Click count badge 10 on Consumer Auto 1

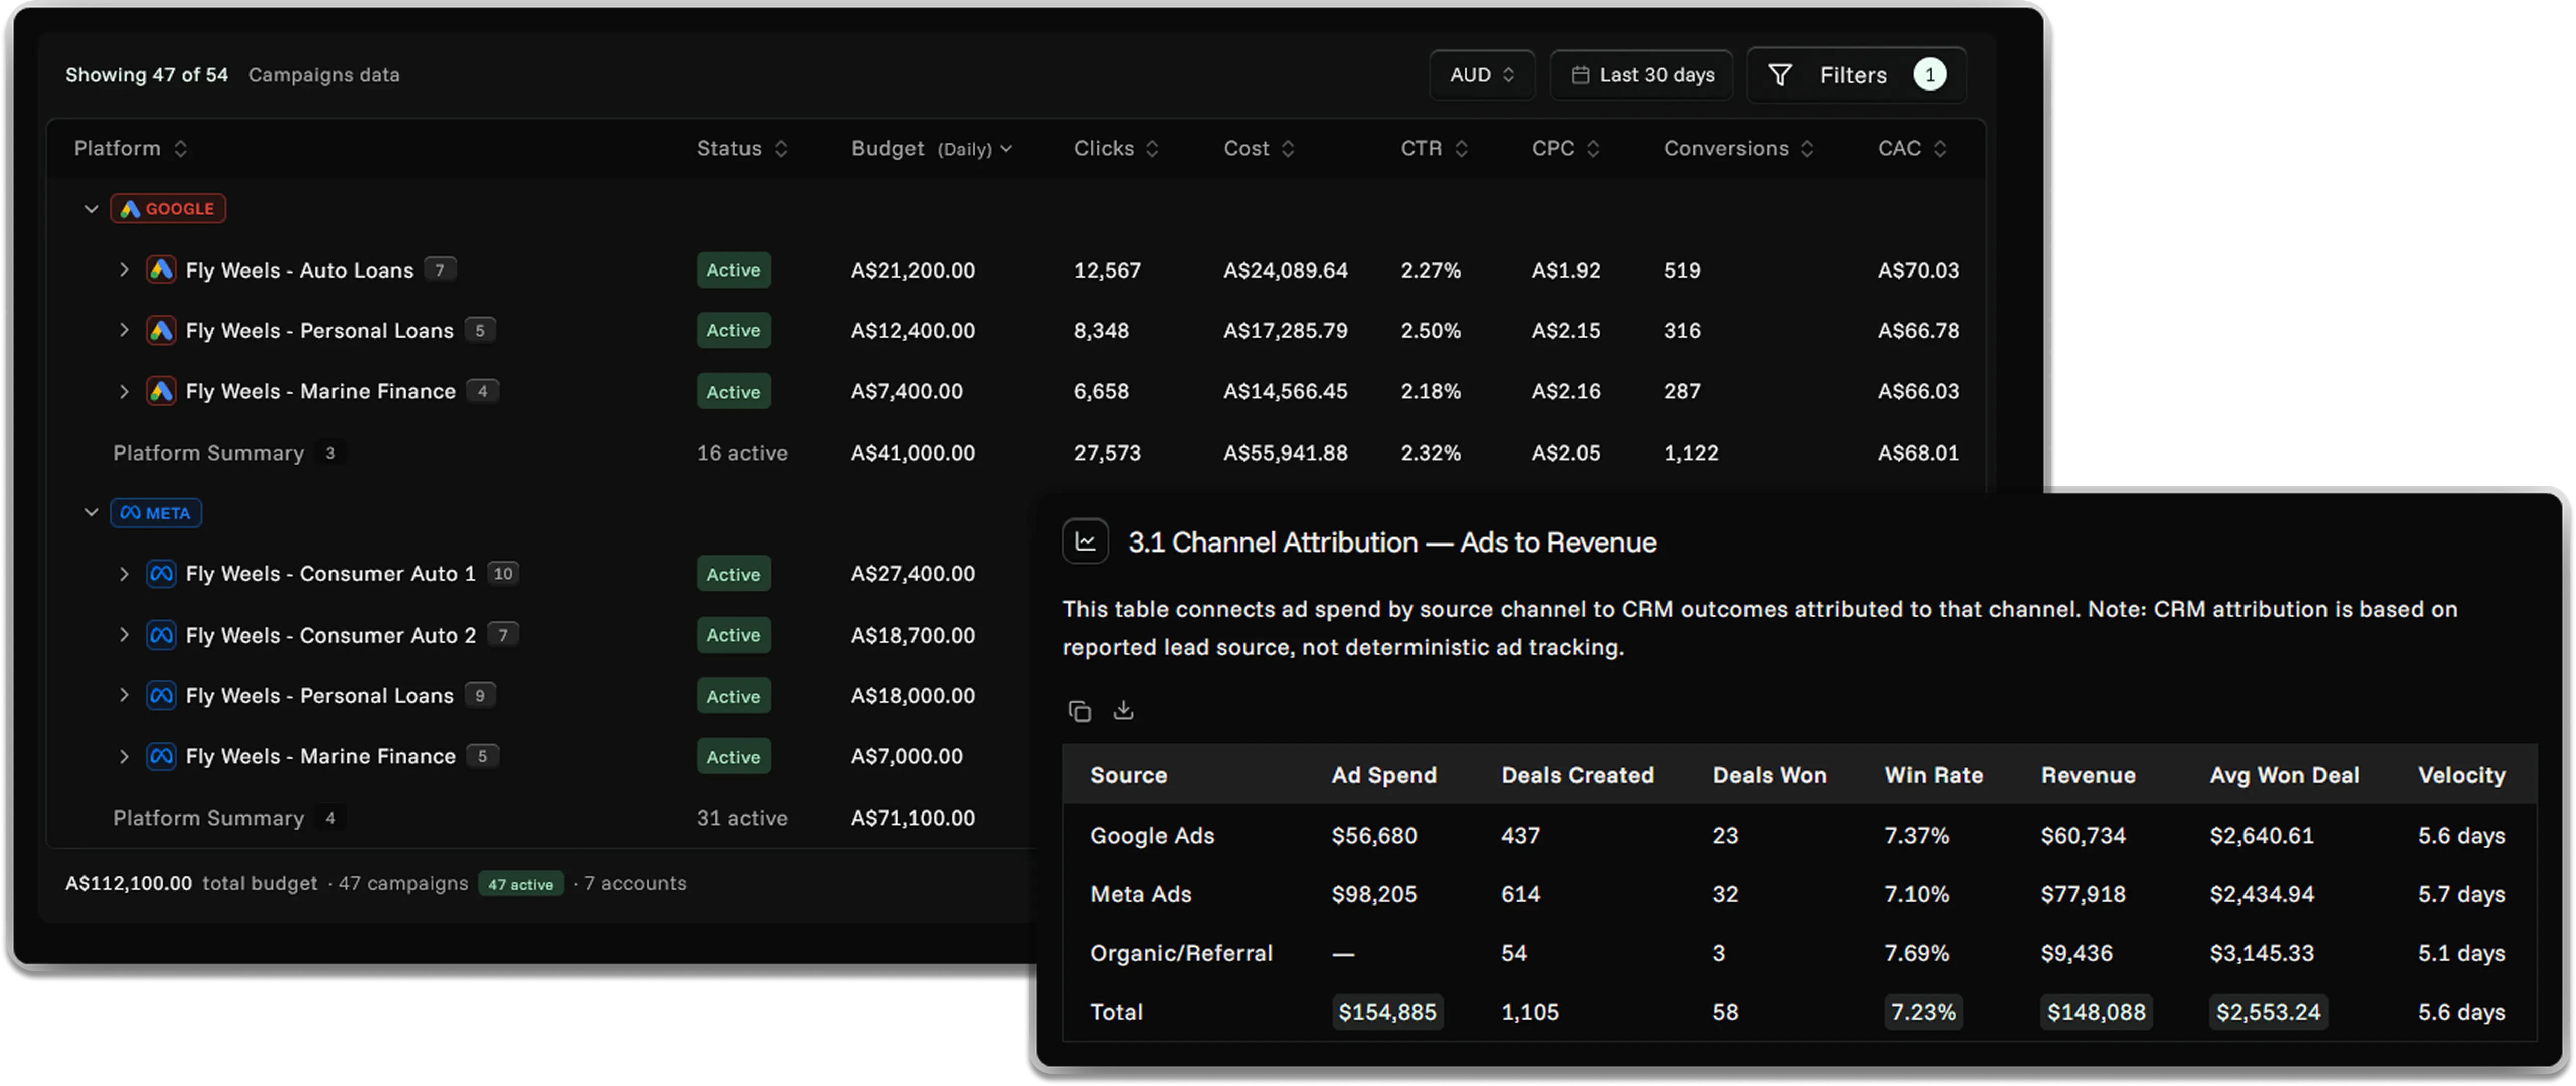[503, 574]
